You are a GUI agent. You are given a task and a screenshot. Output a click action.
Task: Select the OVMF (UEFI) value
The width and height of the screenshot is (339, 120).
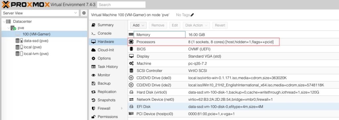coord(199,49)
